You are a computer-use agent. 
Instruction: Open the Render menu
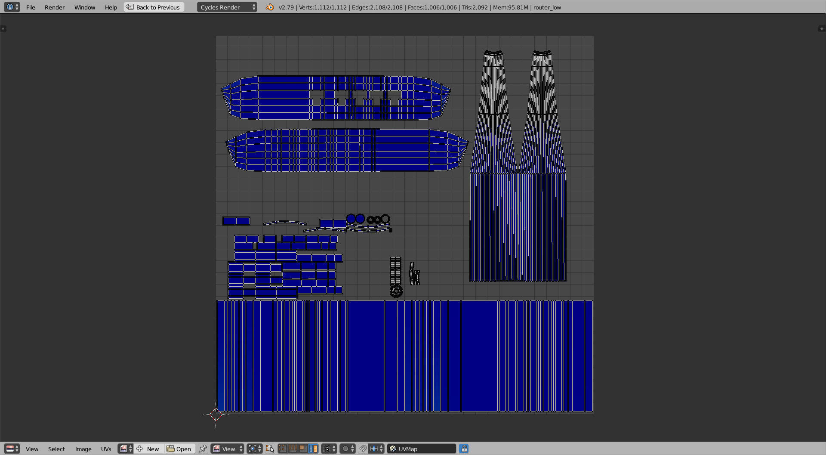pos(55,7)
